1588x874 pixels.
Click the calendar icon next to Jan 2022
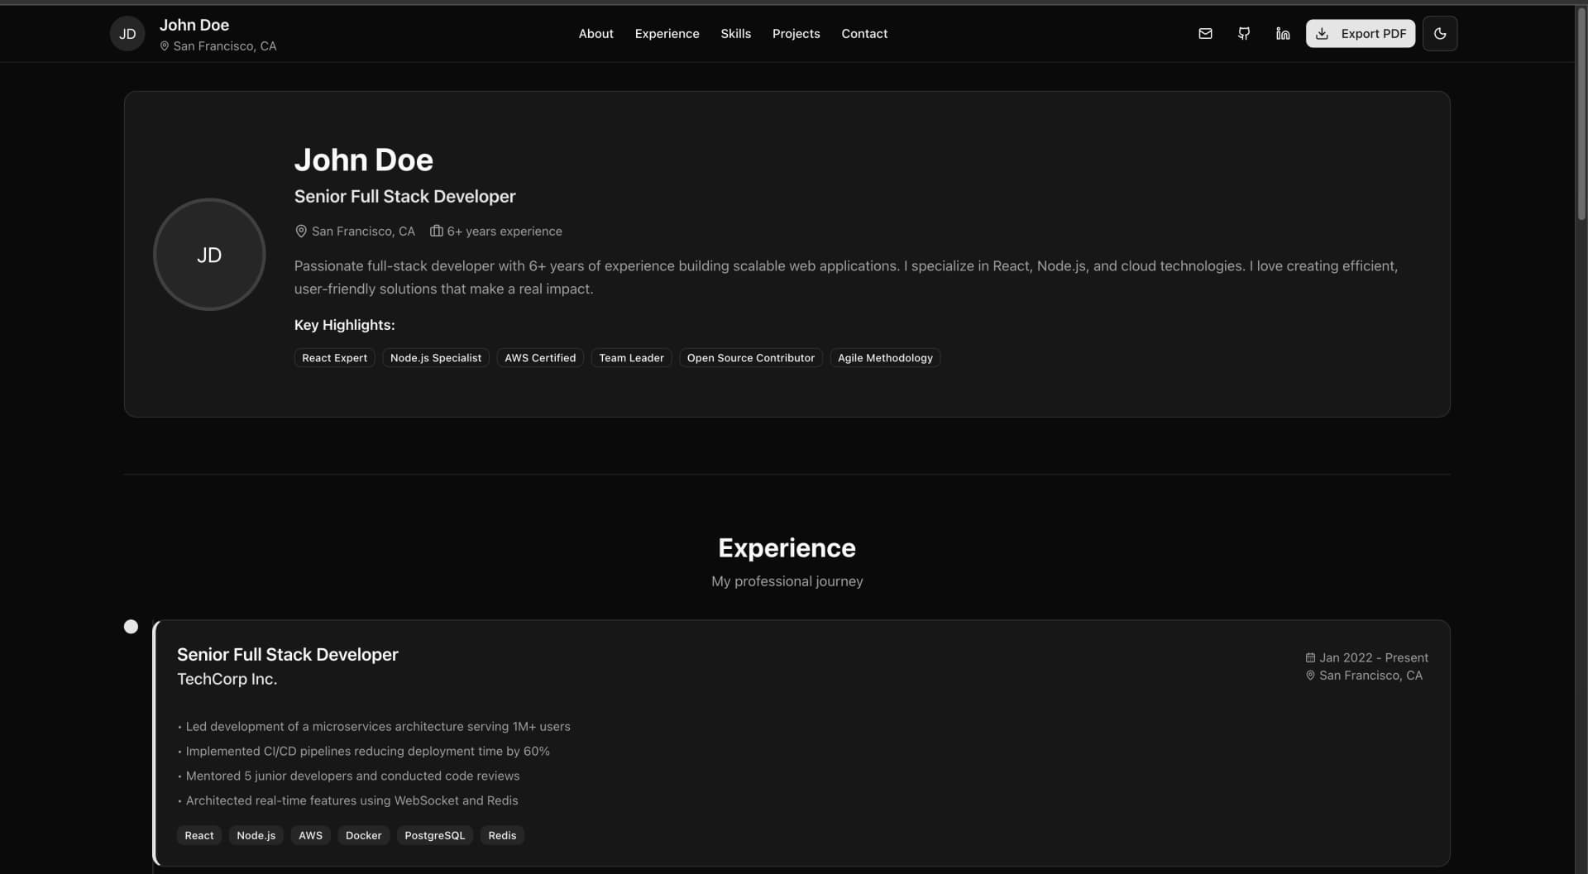pos(1311,657)
